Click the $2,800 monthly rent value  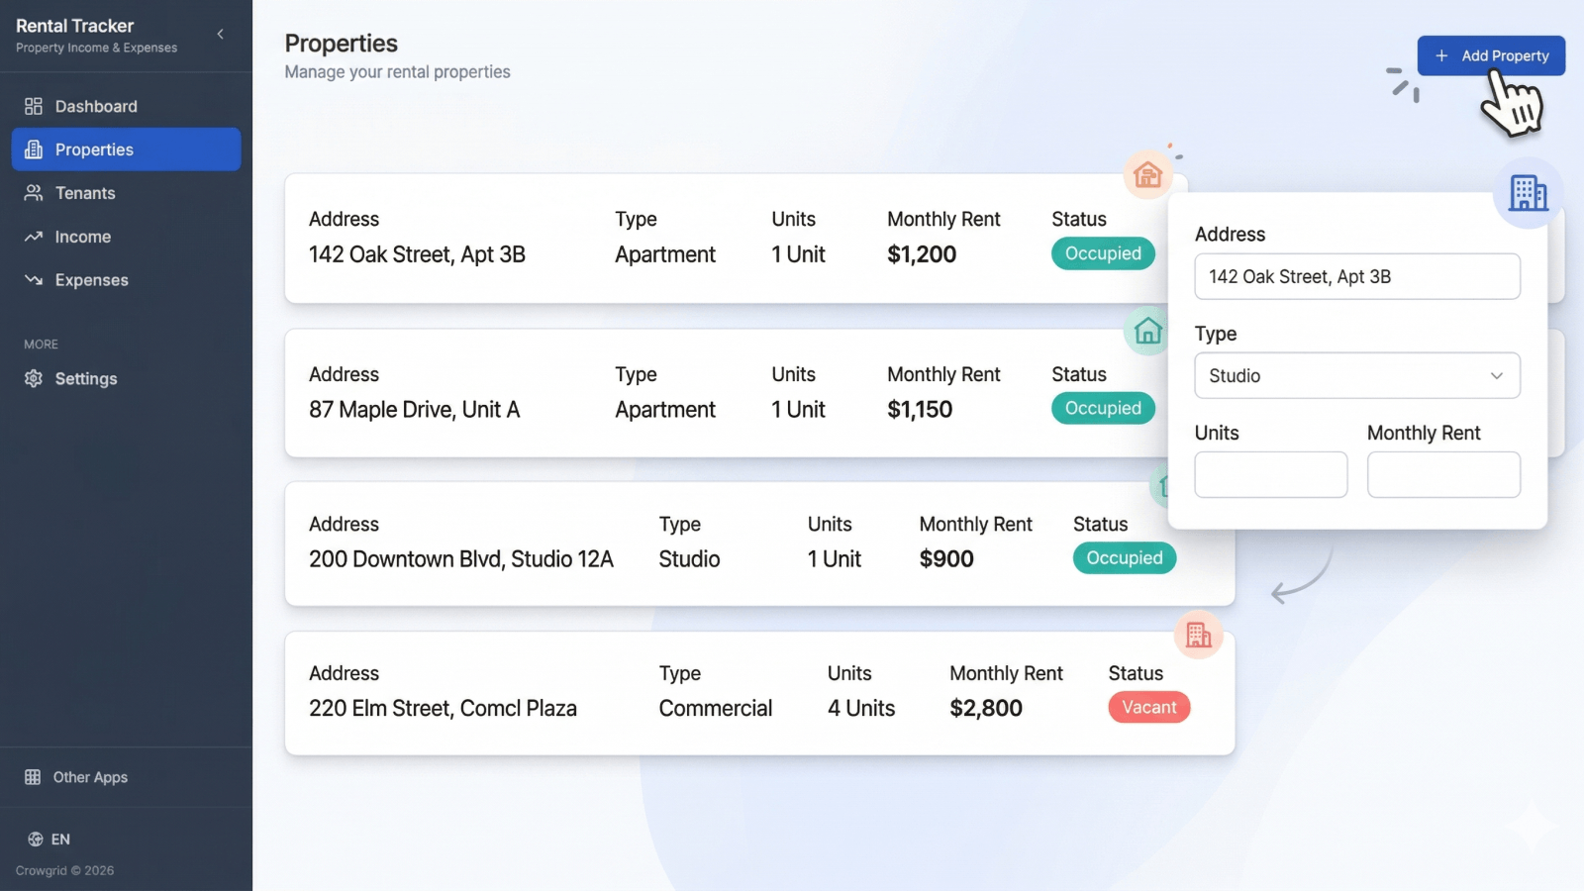986,709
